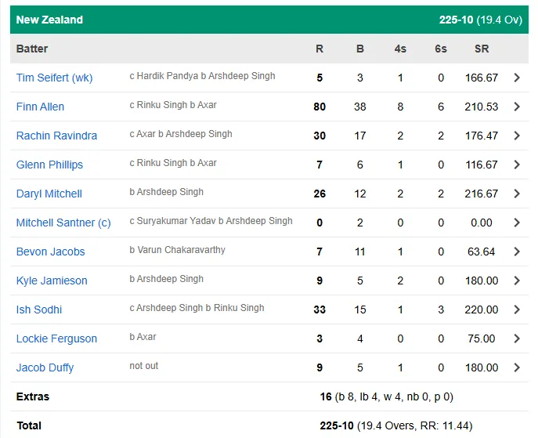
Task: Expand Finn Allen's row chevron
Action: pyautogui.click(x=517, y=107)
